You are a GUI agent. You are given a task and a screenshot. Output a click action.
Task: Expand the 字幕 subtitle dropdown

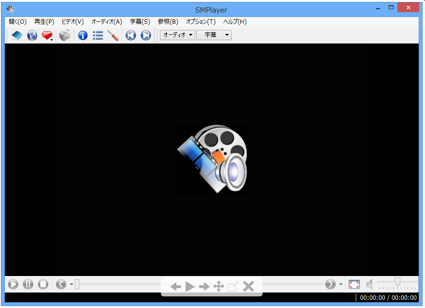(x=214, y=35)
